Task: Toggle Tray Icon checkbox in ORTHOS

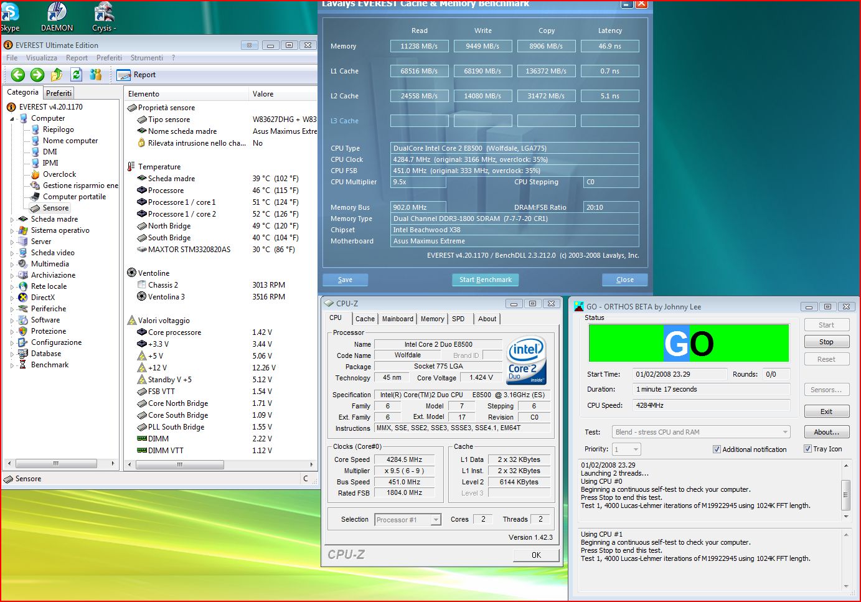Action: (807, 449)
